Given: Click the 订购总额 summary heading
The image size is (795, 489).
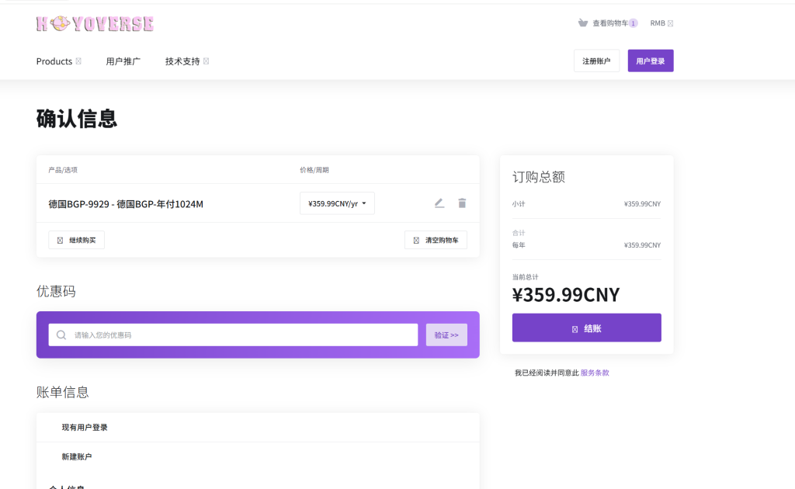Looking at the screenshot, I should pyautogui.click(x=539, y=177).
